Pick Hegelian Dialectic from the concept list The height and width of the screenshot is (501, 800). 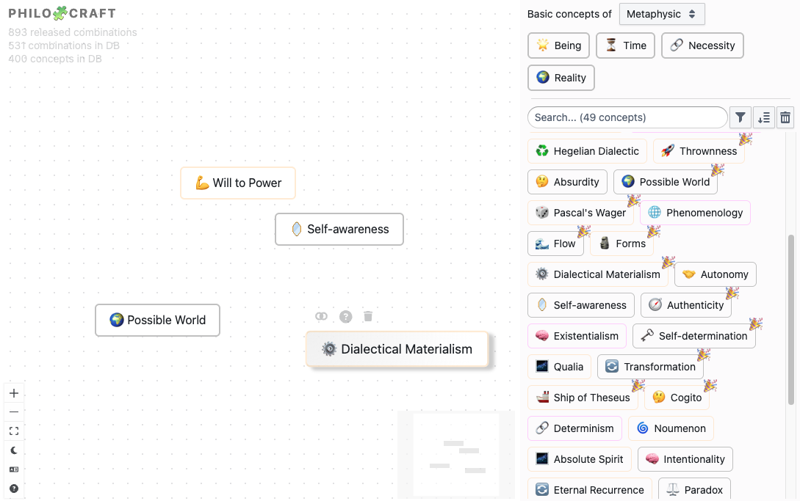pyautogui.click(x=587, y=151)
